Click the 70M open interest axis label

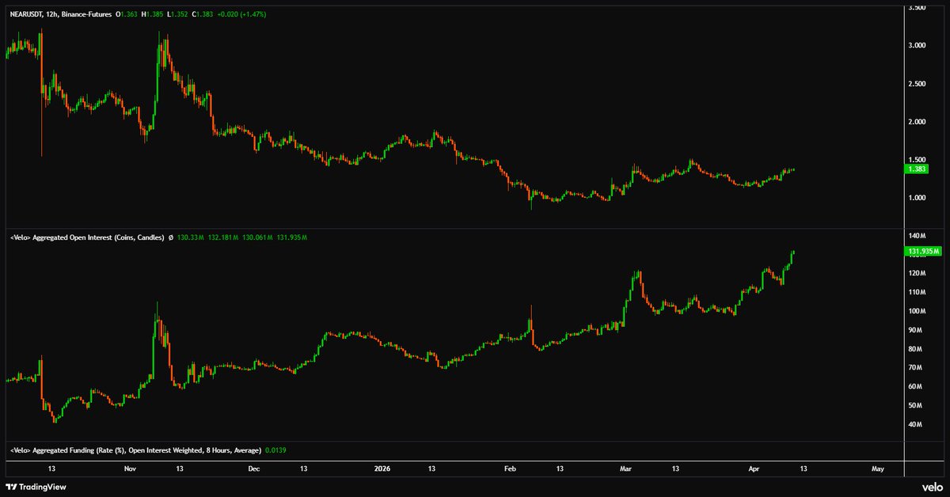point(915,368)
